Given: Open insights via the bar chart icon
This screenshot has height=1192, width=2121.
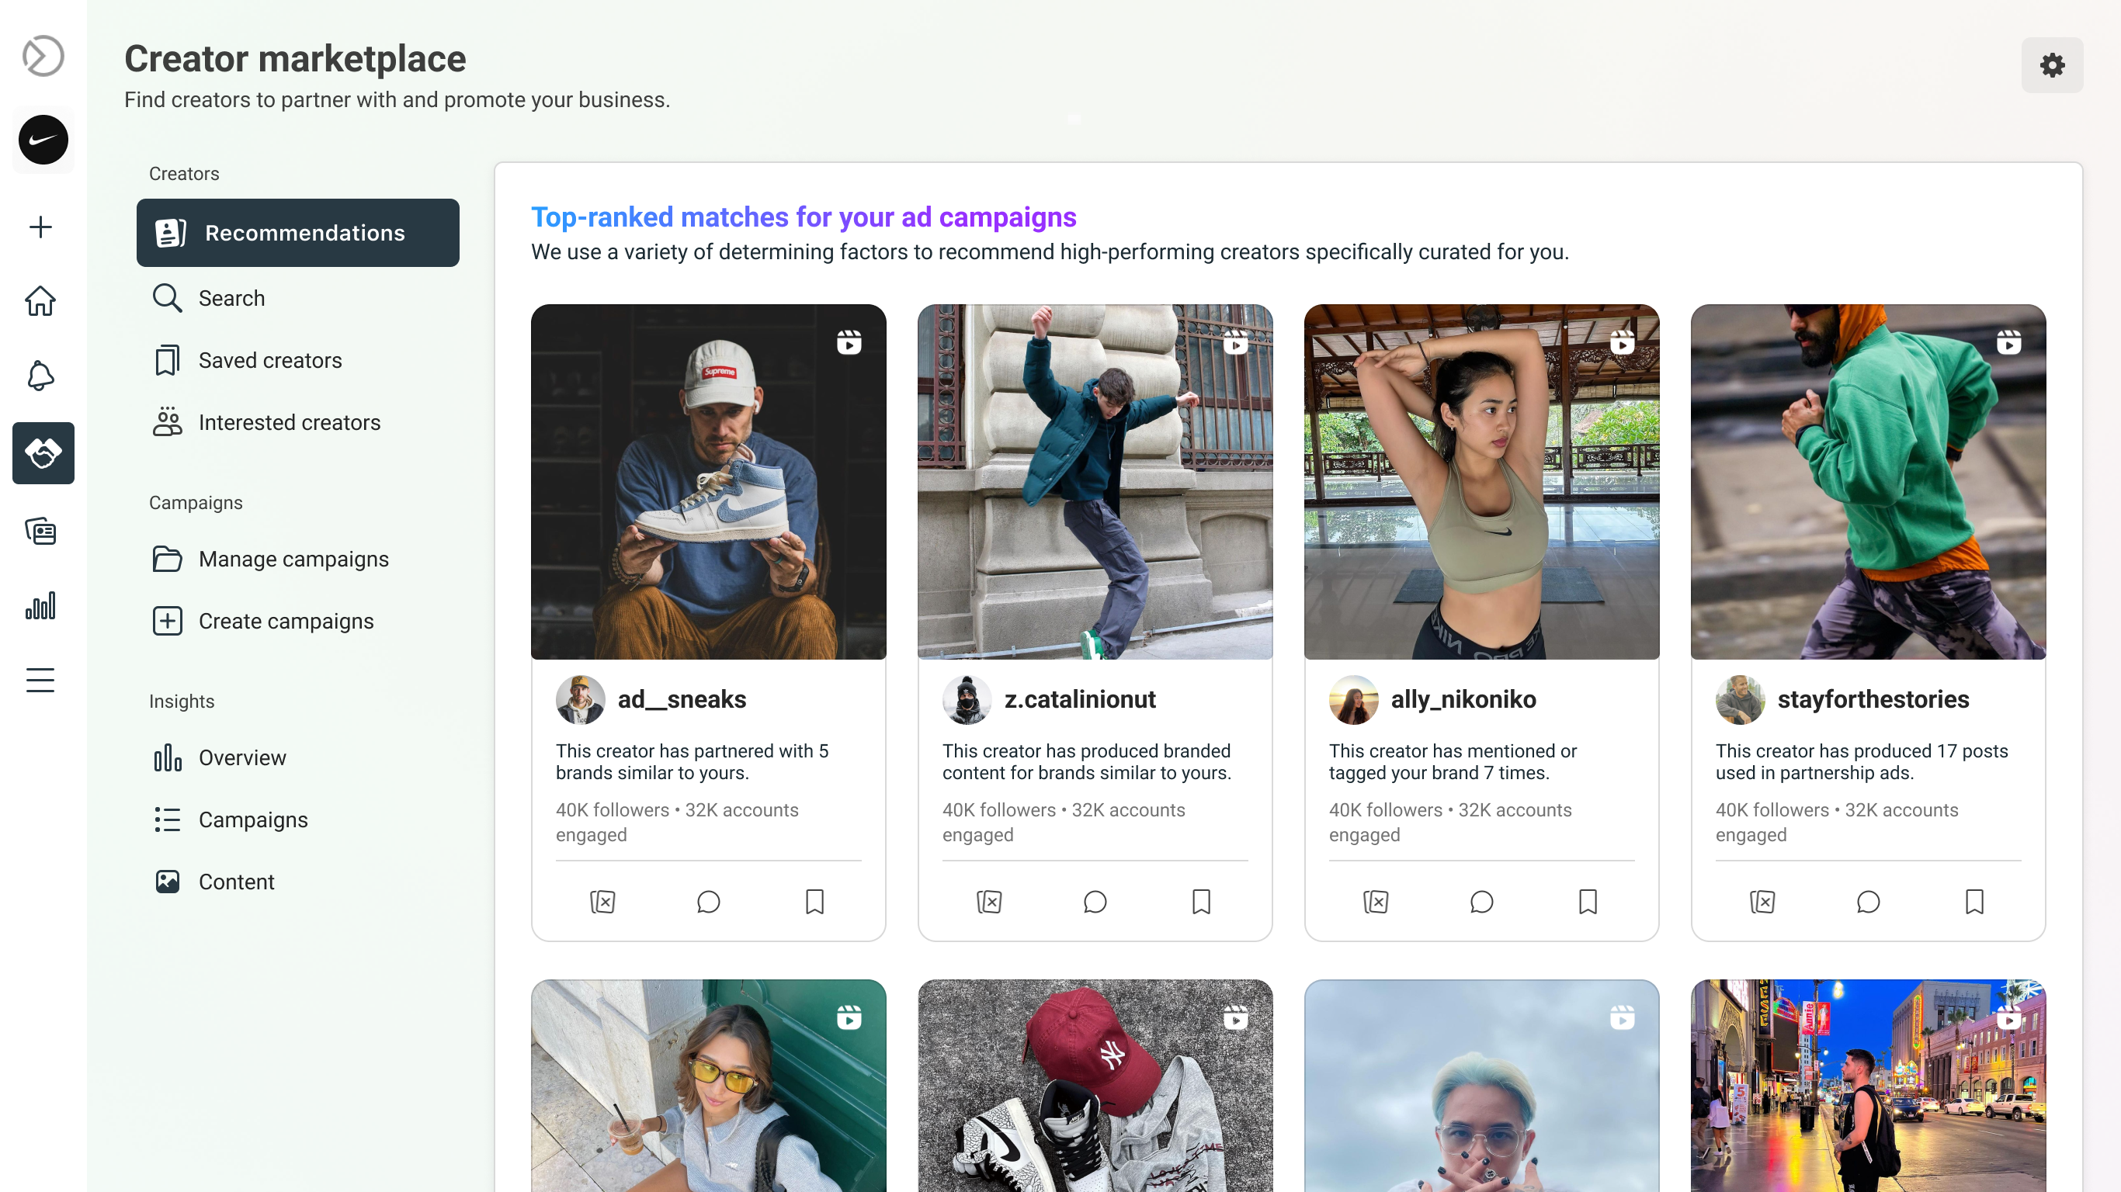Looking at the screenshot, I should click(40, 606).
